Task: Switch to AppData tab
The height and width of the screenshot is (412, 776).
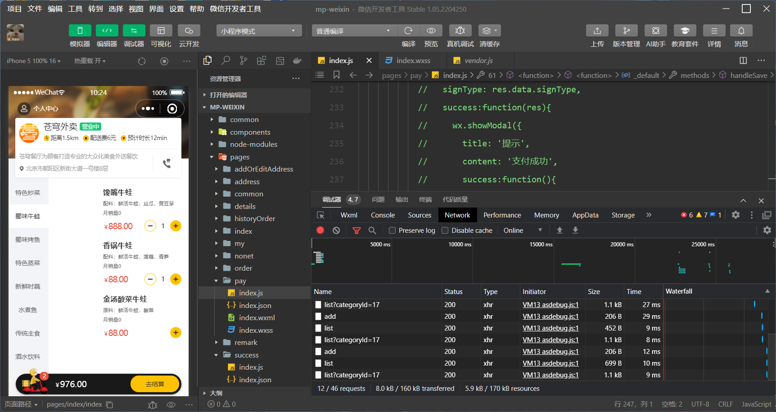Action: click(585, 215)
